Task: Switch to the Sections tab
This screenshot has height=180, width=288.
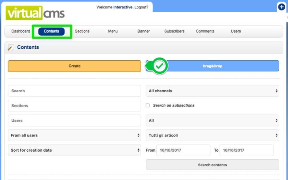Action: [x=82, y=31]
